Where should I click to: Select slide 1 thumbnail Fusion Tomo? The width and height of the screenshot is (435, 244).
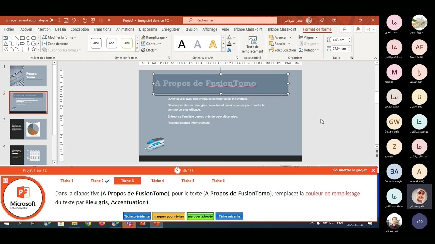(28, 76)
